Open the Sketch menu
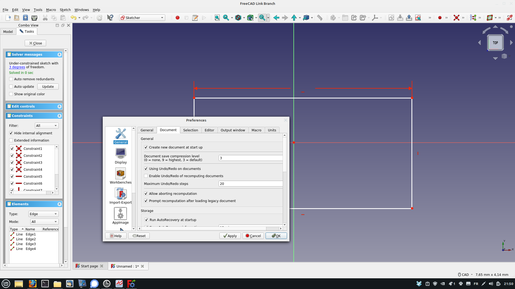Viewport: 515px width, 289px height. pyautogui.click(x=65, y=10)
